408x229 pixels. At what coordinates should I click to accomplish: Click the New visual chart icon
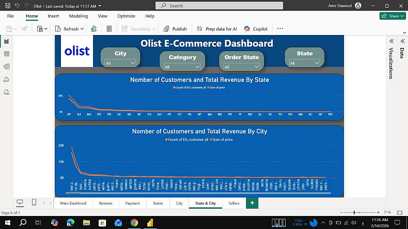click(x=94, y=29)
